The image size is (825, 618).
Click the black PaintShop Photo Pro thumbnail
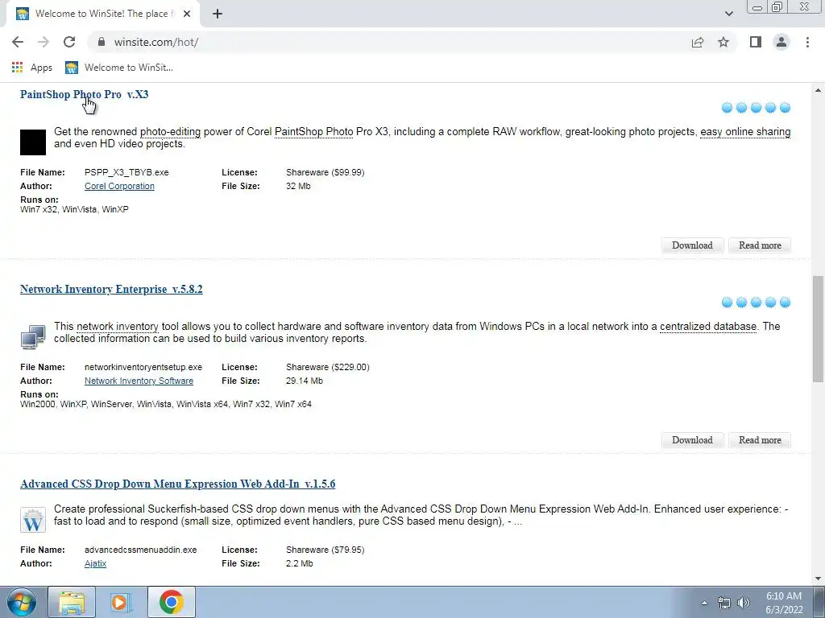(x=33, y=142)
